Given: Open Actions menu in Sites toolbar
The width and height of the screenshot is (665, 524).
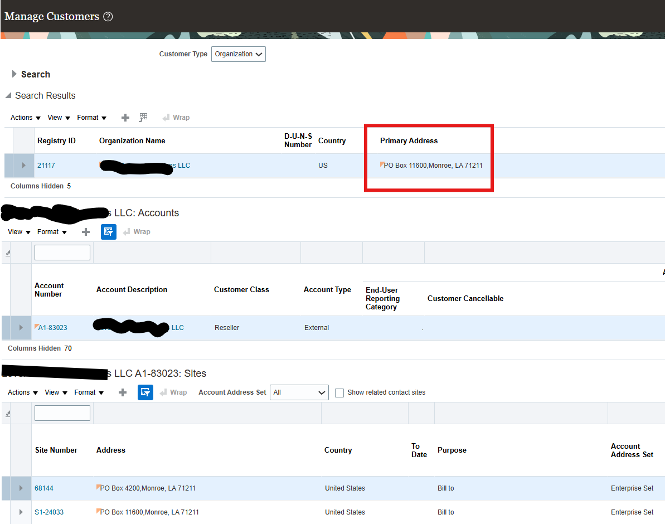Looking at the screenshot, I should click(x=23, y=393).
